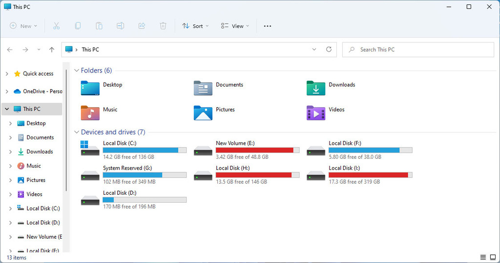Click Local Disk (C:) usage bar
The width and height of the screenshot is (500, 263).
pos(145,150)
